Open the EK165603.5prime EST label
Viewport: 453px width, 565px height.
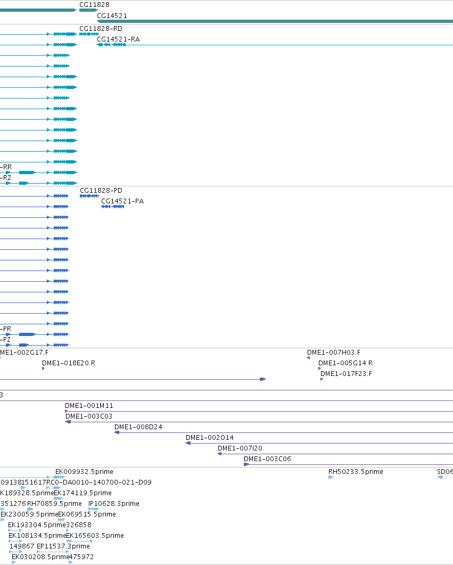pyautogui.click(x=95, y=536)
